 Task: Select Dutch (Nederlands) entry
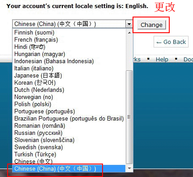tap(69, 90)
